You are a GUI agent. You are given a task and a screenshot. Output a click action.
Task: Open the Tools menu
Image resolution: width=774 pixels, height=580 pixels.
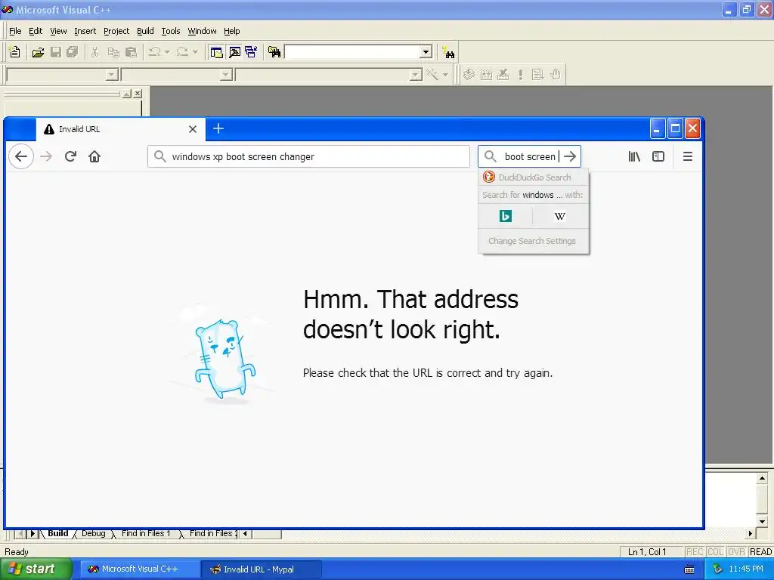[171, 31]
